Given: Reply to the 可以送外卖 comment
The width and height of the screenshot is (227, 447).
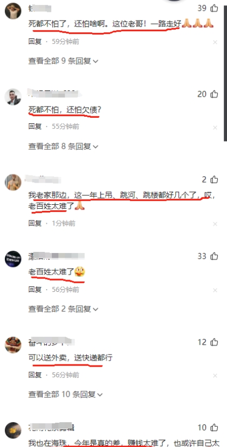Looking at the screenshot, I should pyautogui.click(x=35, y=375).
